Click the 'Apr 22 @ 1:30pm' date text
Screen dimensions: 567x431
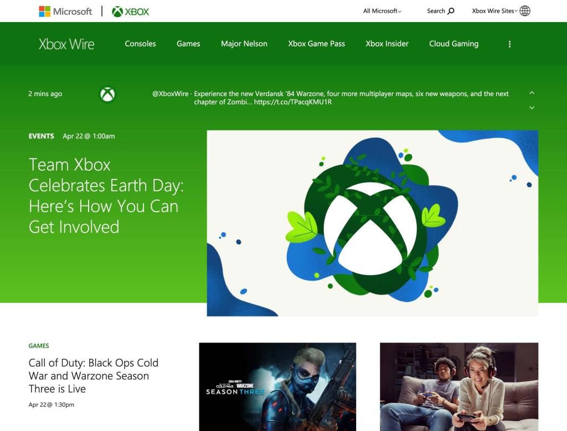[51, 404]
